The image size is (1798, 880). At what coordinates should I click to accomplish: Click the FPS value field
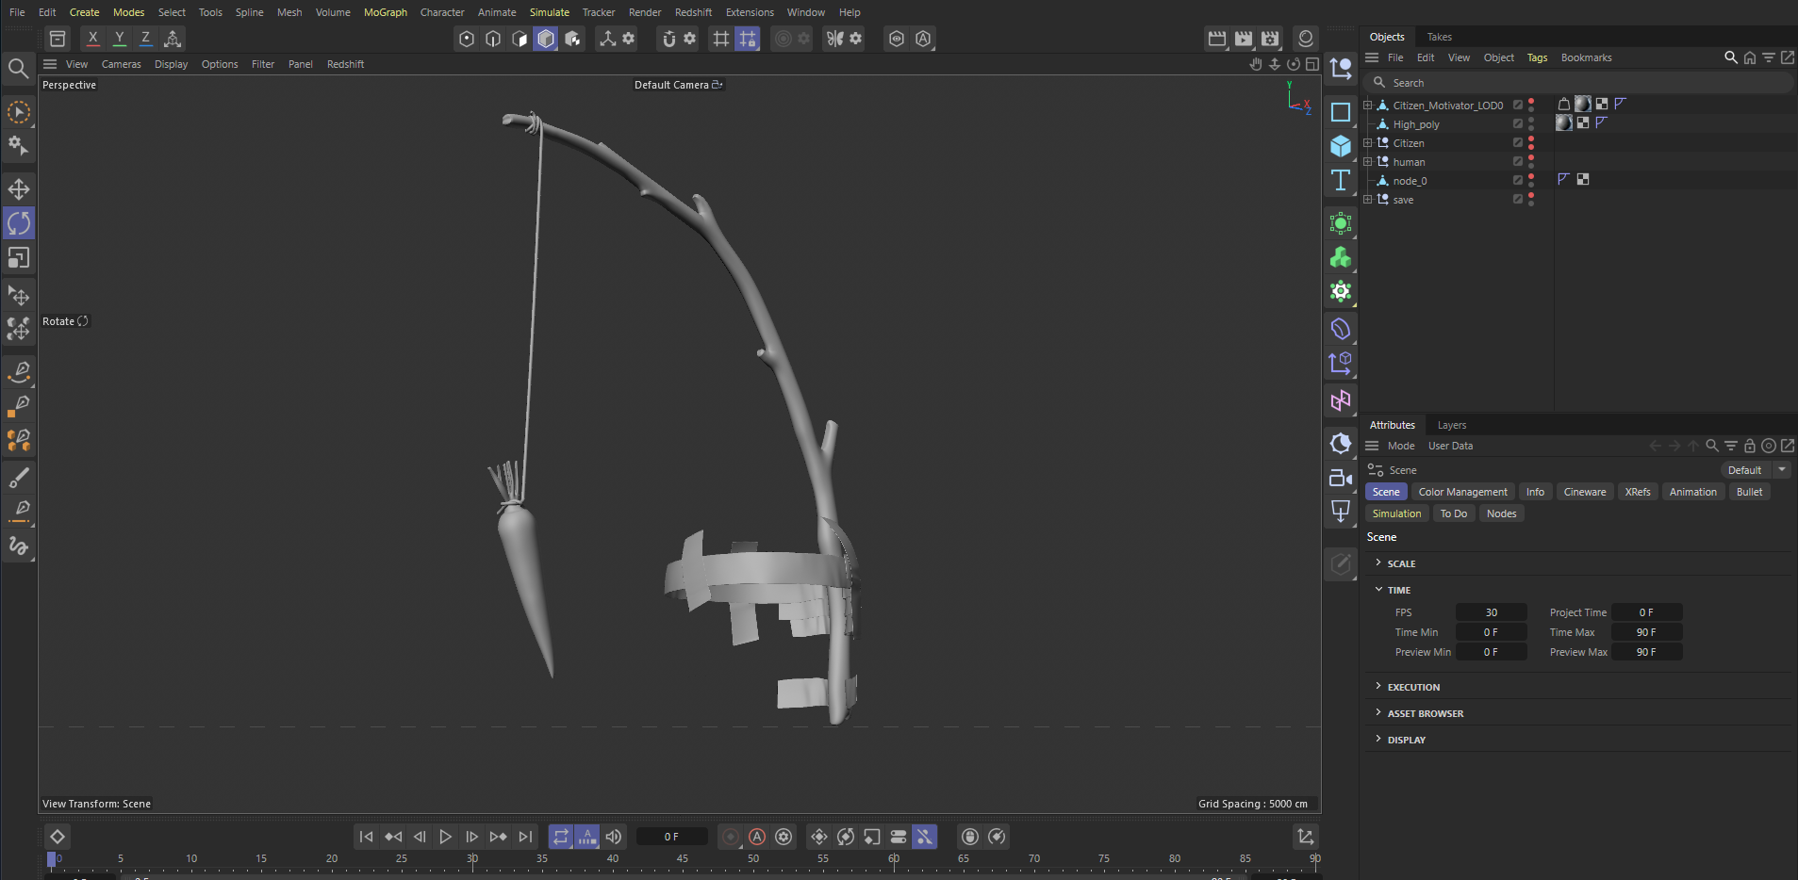(1491, 612)
